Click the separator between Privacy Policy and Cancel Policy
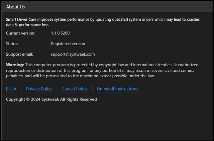214x141 pixels. pos(57,89)
